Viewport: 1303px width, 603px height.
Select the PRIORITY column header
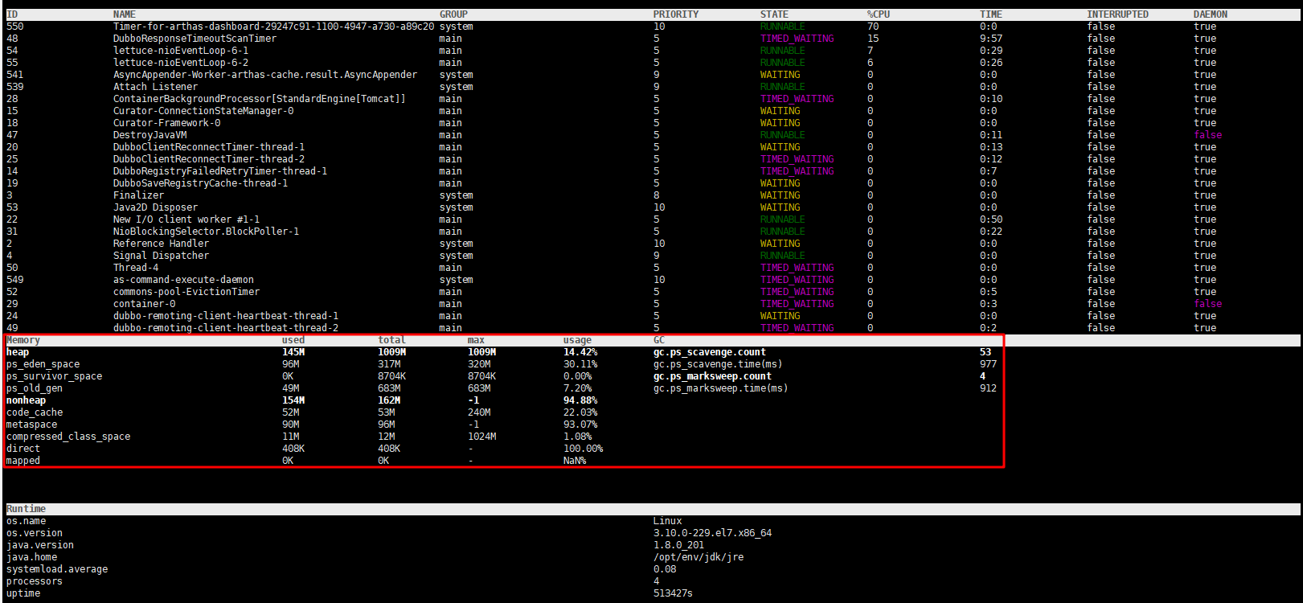coord(676,14)
